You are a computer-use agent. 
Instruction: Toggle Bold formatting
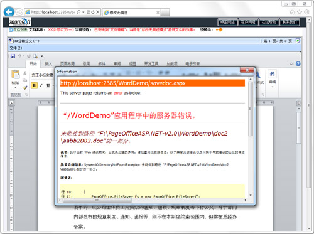[x=34, y=85]
